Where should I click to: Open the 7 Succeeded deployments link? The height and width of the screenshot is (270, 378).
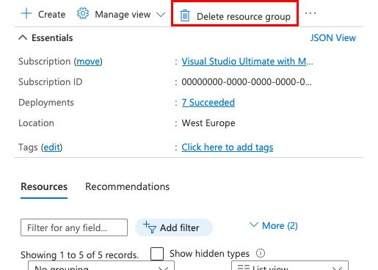click(208, 103)
